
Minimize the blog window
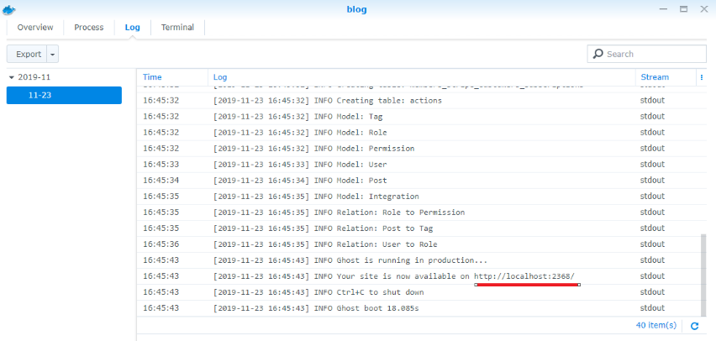click(x=662, y=9)
